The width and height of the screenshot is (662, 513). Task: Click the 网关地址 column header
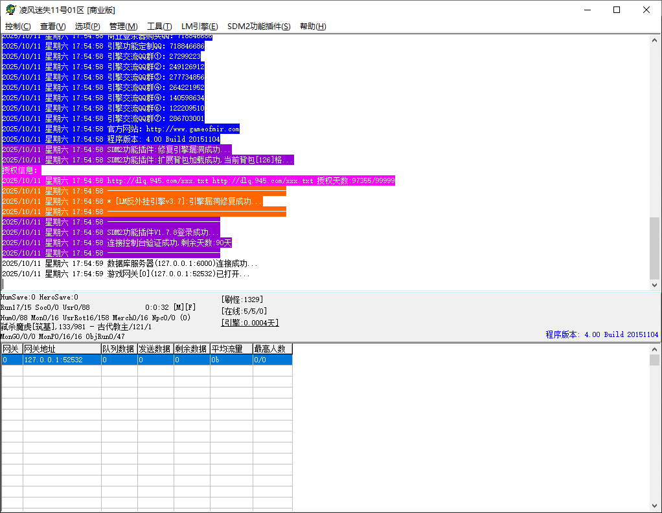pos(62,349)
